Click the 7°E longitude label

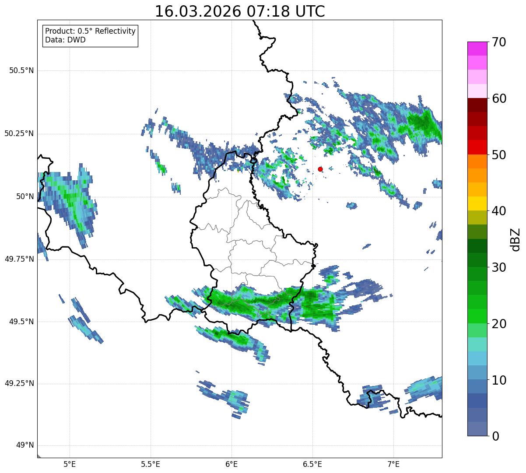pos(393,464)
